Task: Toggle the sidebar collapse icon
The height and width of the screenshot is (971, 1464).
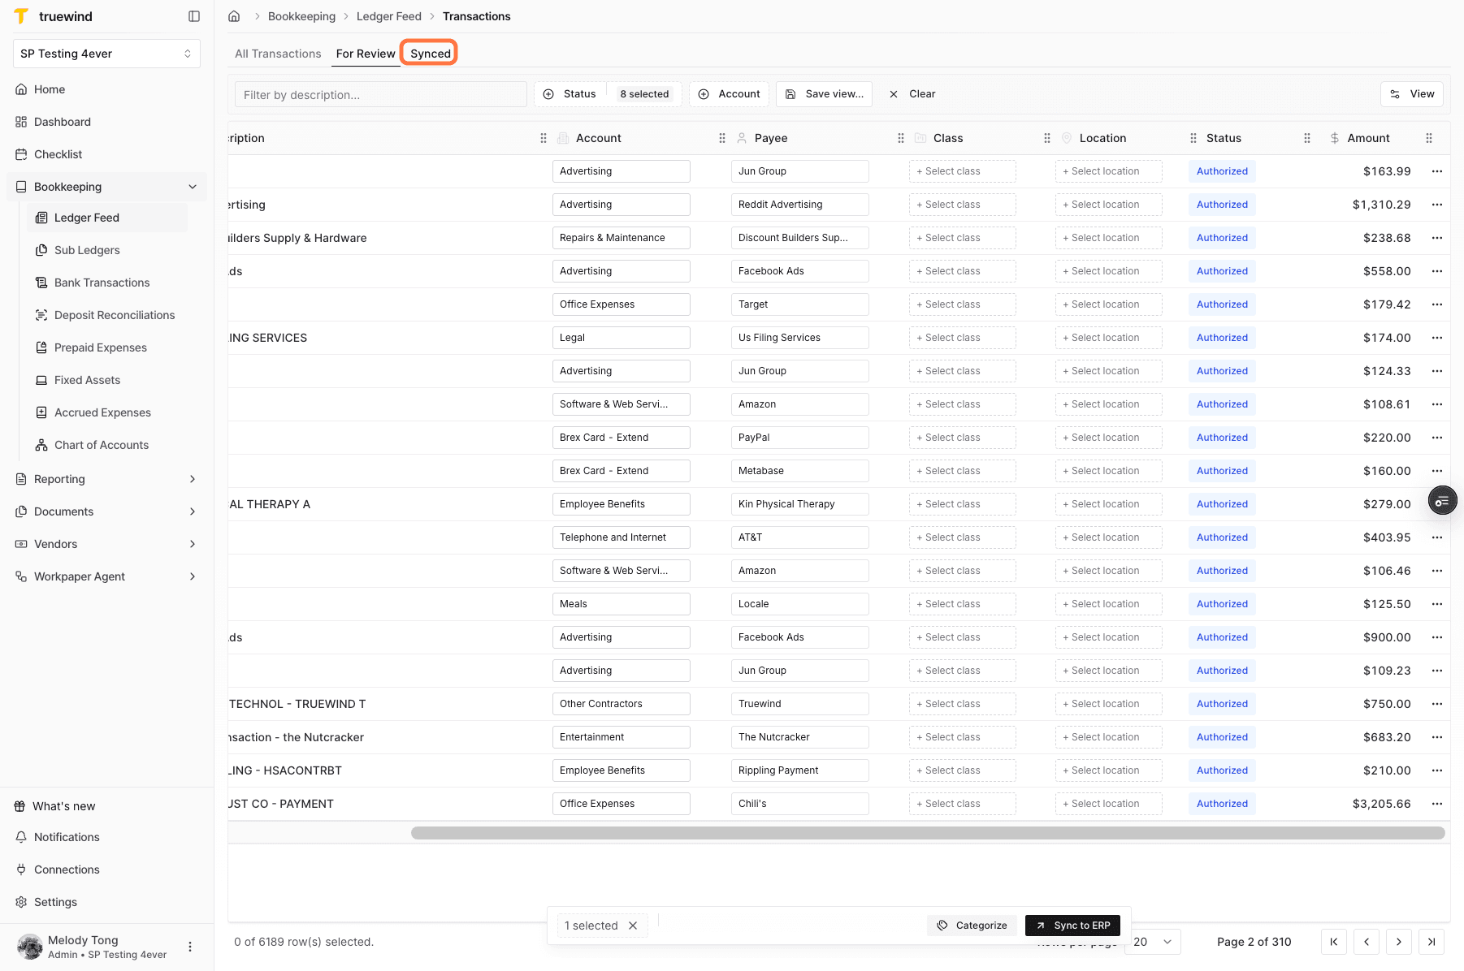Action: 194,16
